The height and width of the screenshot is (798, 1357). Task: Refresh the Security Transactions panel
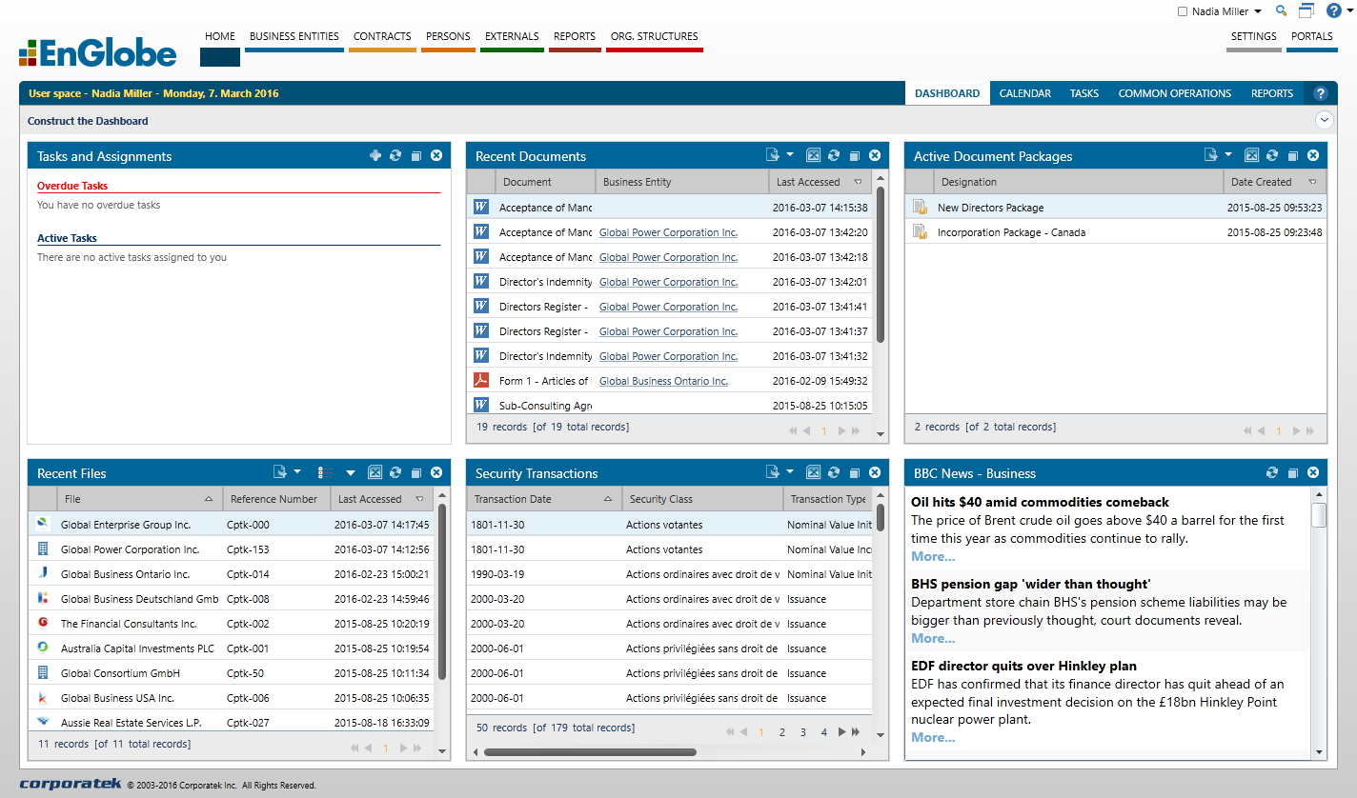point(834,473)
